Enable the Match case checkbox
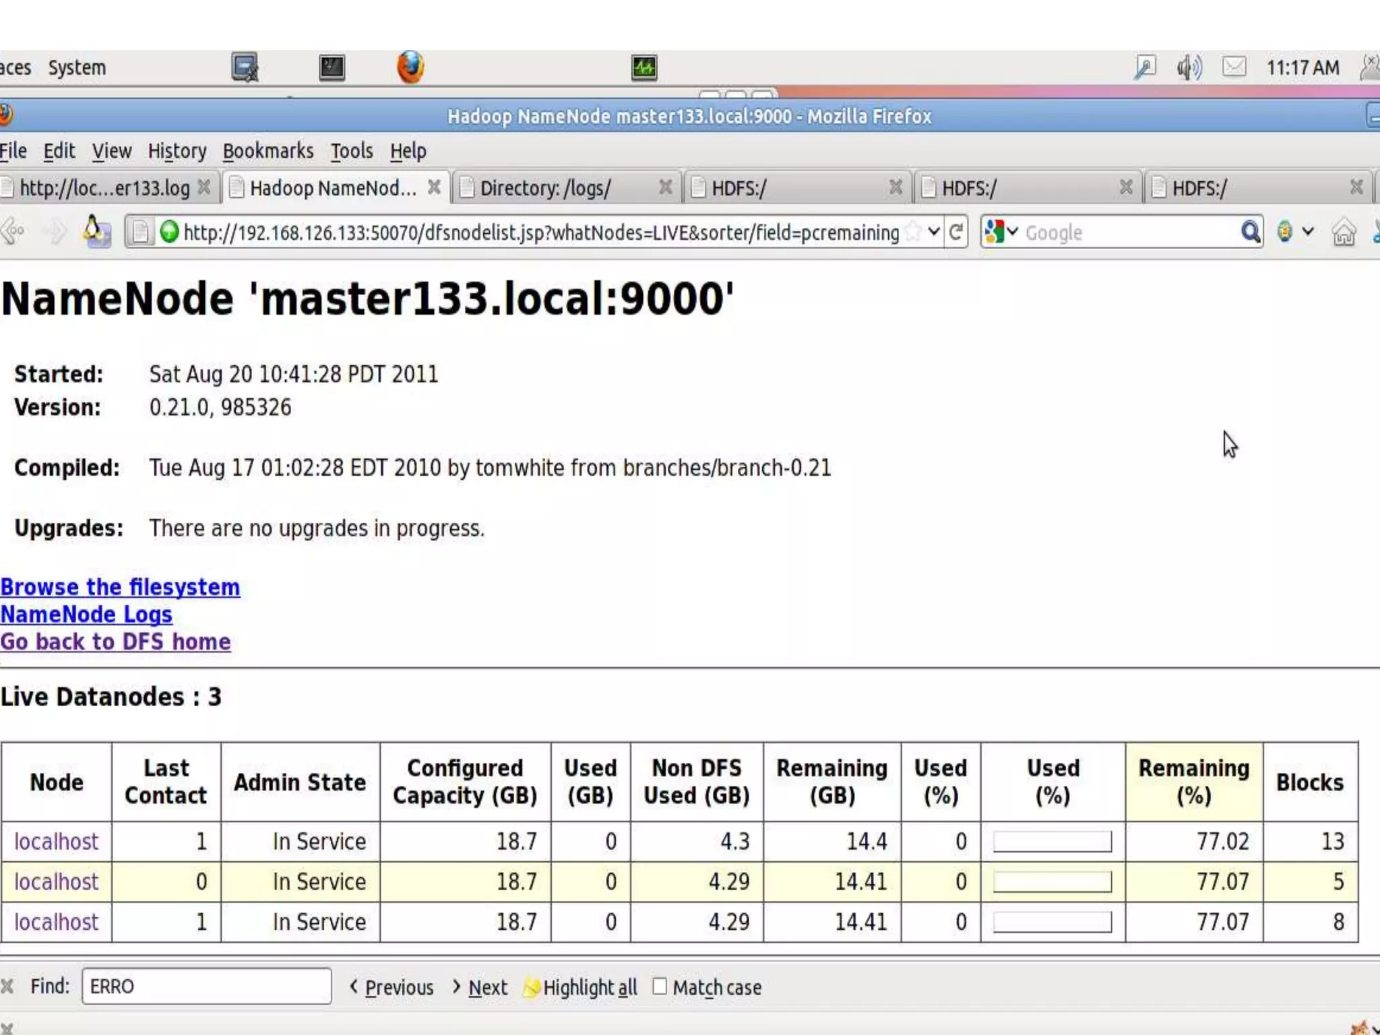Viewport: 1380px width, 1035px height. [x=660, y=986]
